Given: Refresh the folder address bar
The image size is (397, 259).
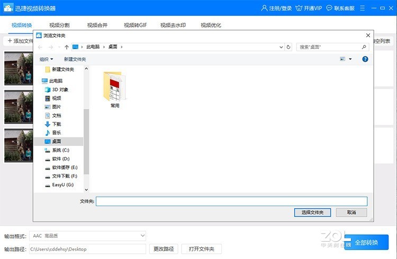Looking at the screenshot, I should (x=288, y=47).
